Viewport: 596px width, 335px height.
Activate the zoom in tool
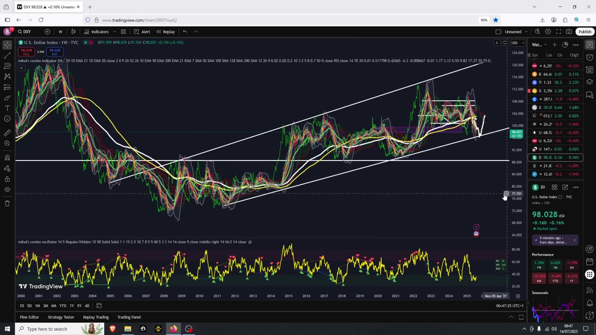tap(7, 143)
